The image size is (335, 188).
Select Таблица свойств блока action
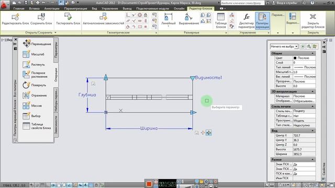click(x=37, y=126)
